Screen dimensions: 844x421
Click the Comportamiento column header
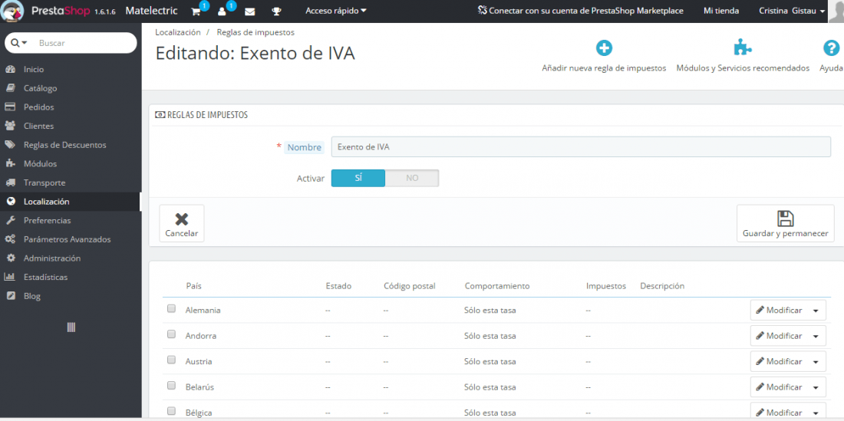pyautogui.click(x=497, y=286)
